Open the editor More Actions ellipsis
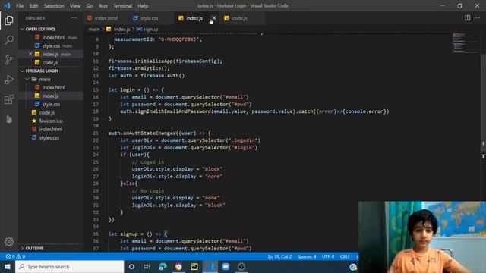486x273 pixels. pos(478,18)
